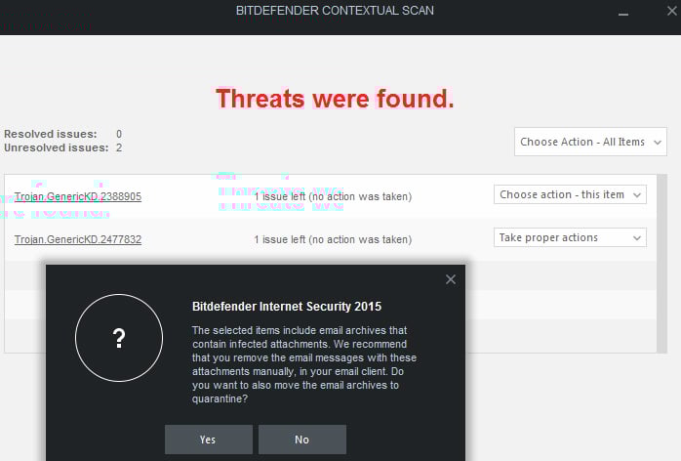
Task: Click the question mark icon in the dialog
Action: click(x=119, y=338)
